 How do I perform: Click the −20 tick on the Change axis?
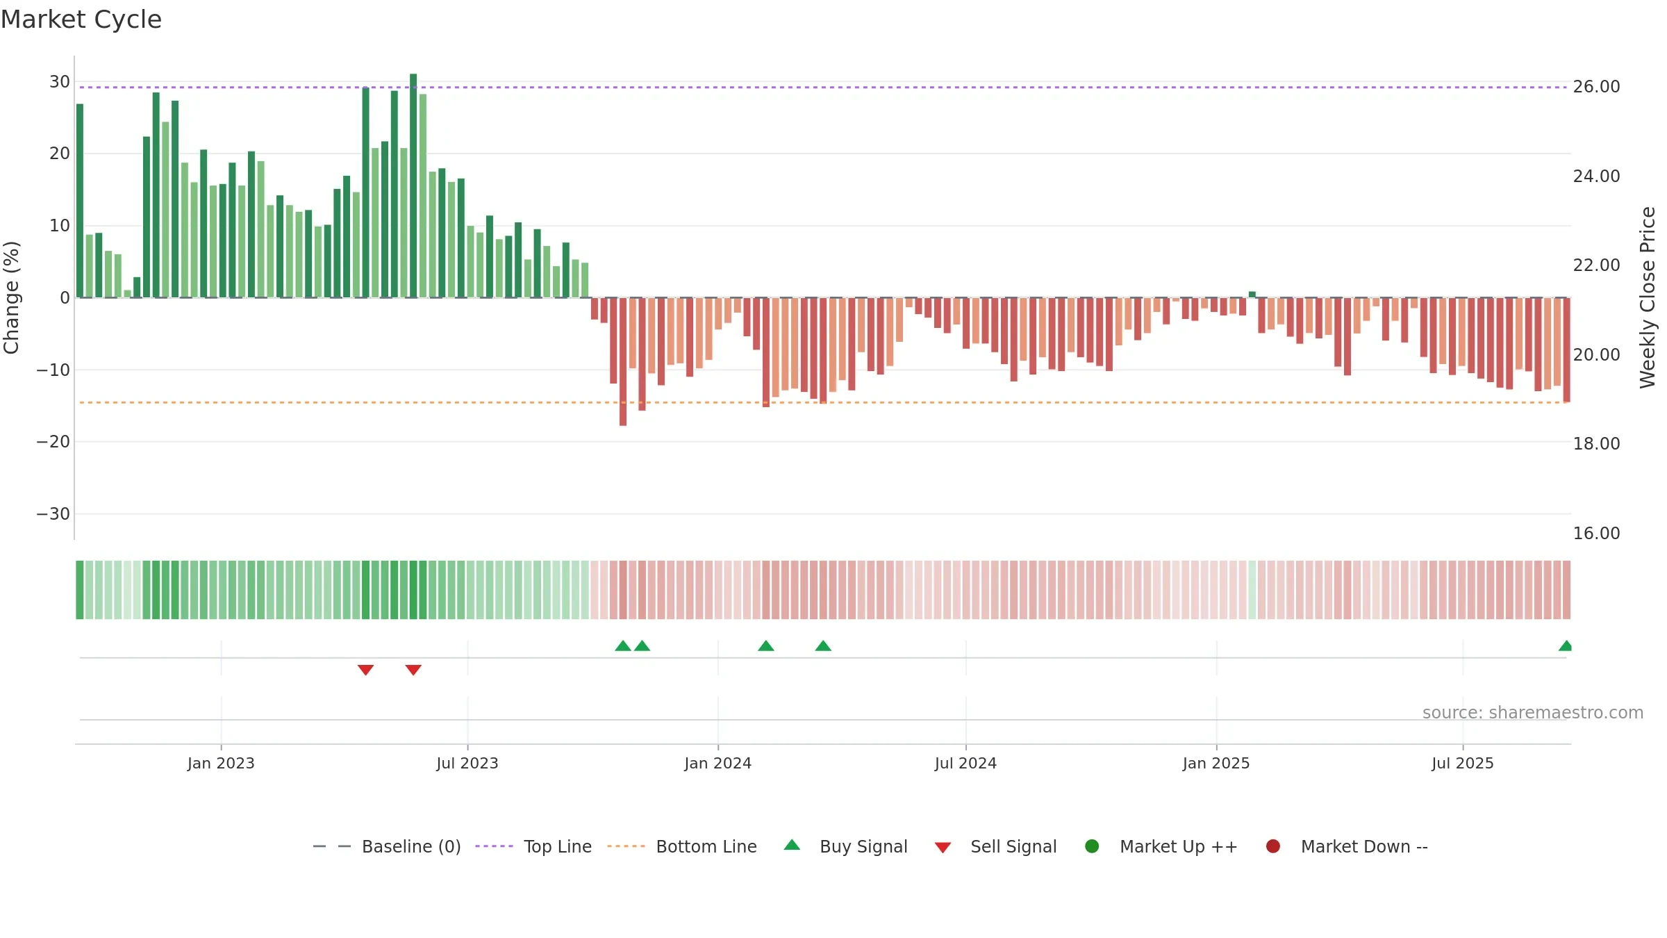click(x=53, y=442)
